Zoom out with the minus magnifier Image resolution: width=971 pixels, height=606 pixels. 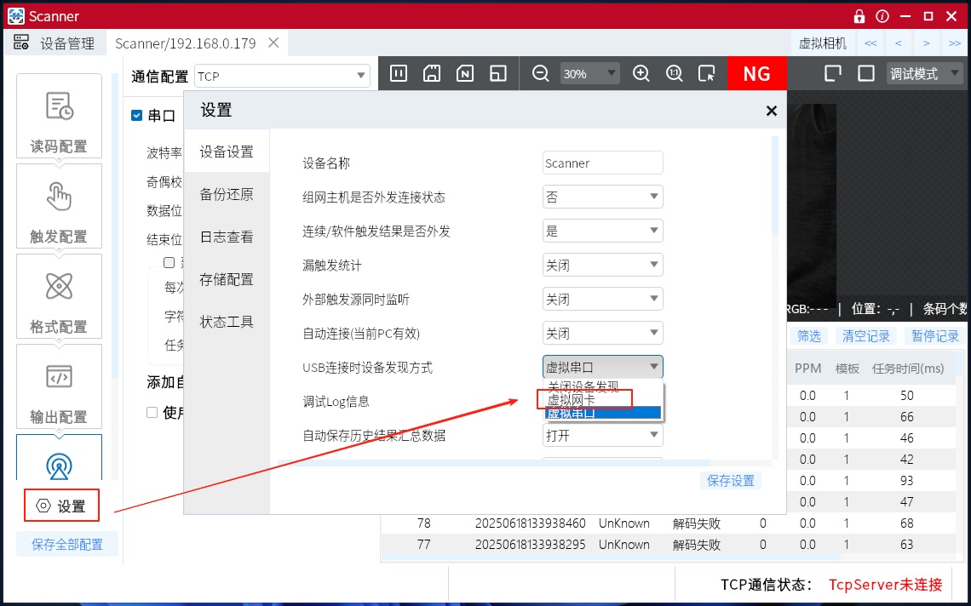pos(541,74)
